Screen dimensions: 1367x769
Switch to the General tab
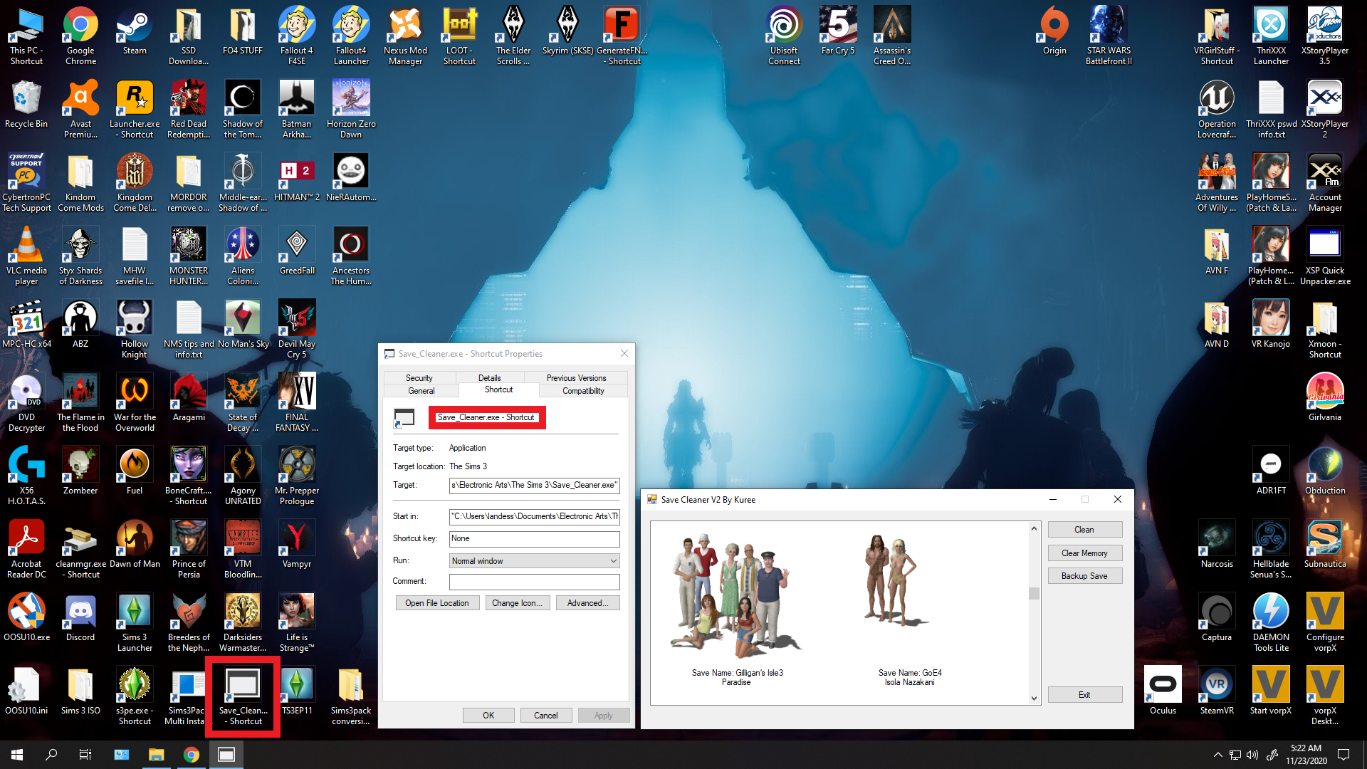coord(421,391)
